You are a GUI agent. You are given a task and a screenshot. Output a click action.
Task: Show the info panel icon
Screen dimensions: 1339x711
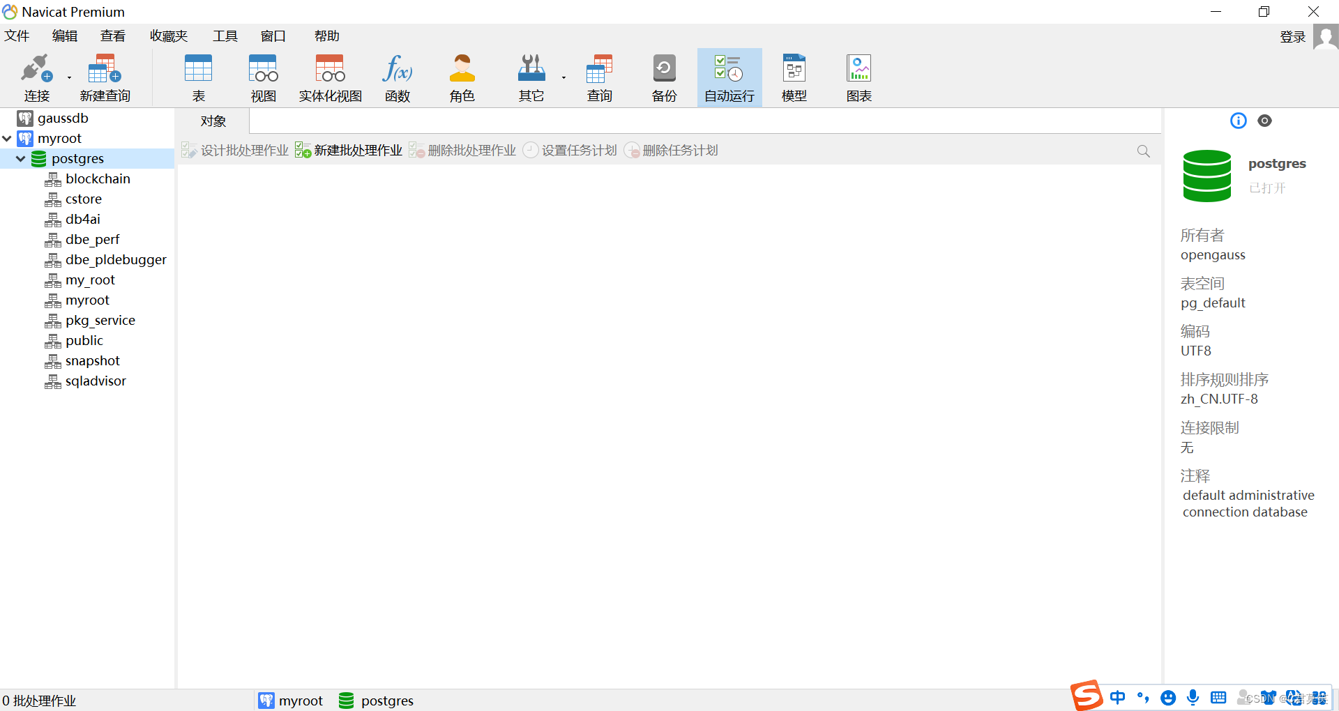pyautogui.click(x=1238, y=121)
